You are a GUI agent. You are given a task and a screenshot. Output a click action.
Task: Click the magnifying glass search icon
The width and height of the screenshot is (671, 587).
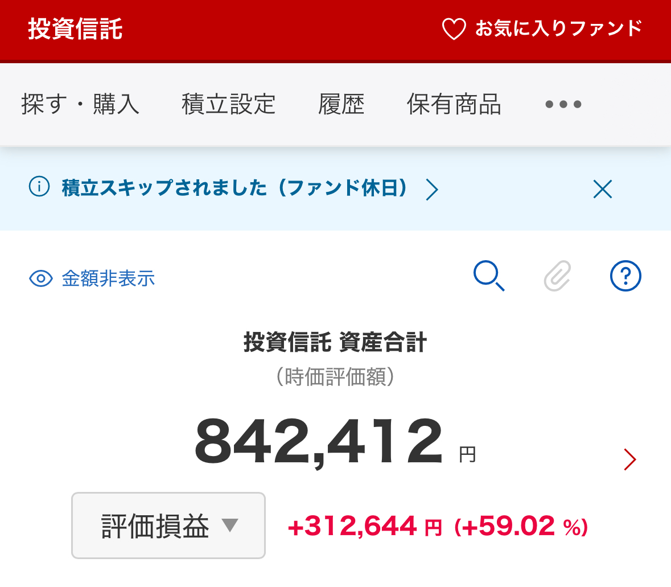489,277
